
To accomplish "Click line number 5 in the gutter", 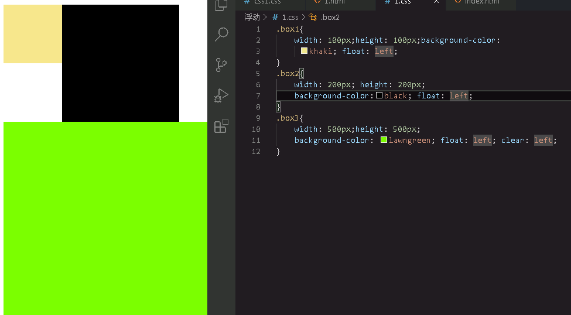I will click(258, 73).
